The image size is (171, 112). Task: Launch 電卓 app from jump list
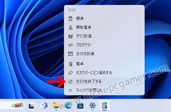click(104, 64)
